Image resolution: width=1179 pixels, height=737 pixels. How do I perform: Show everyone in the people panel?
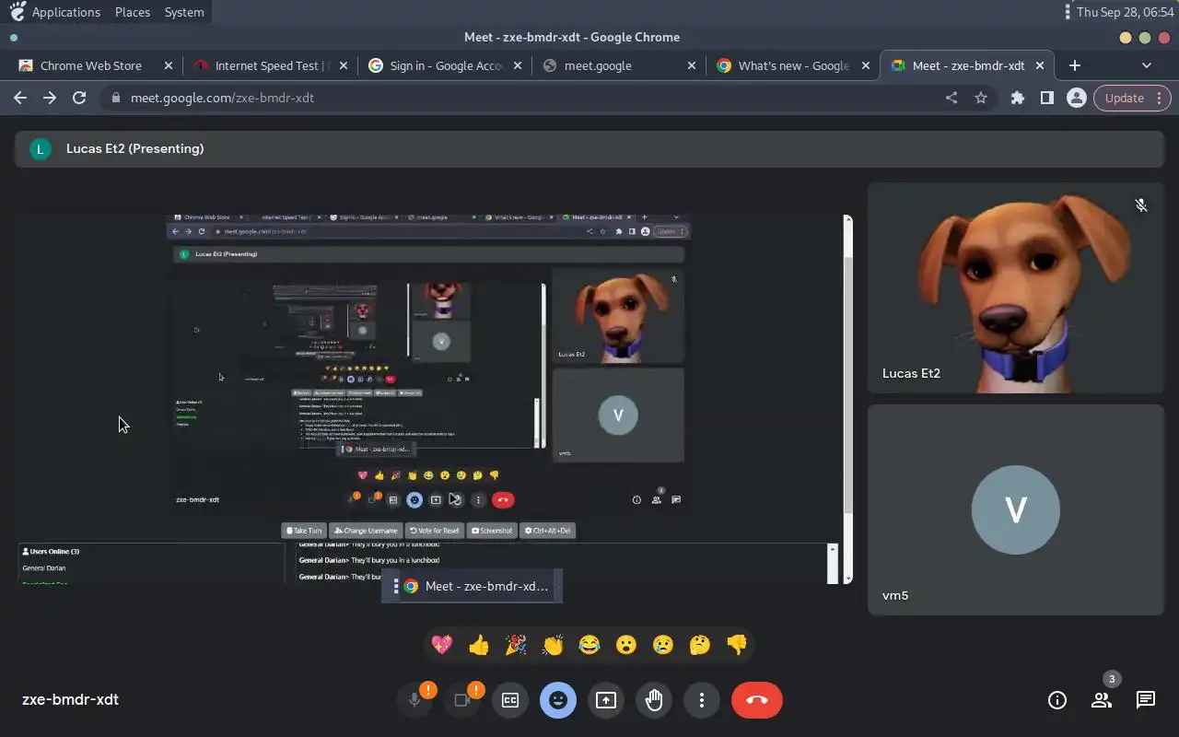[x=1102, y=700]
